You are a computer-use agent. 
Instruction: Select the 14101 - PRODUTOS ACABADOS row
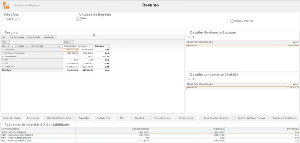[150, 132]
